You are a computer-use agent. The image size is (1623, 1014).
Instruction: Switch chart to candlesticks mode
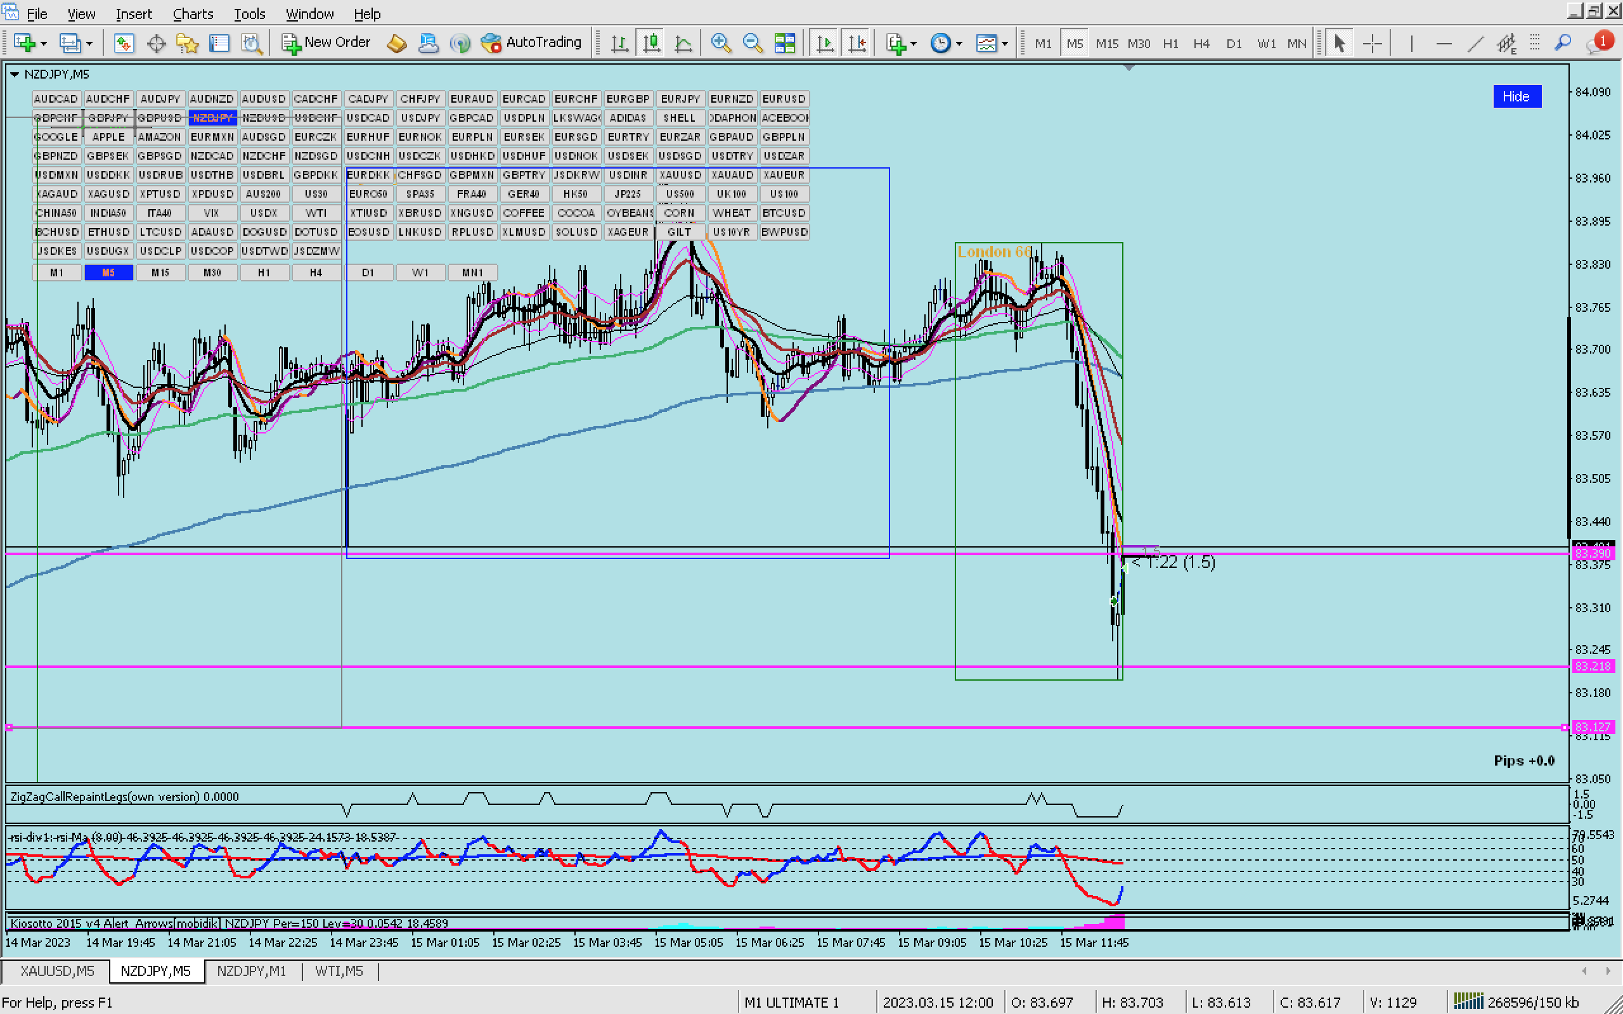[x=651, y=44]
